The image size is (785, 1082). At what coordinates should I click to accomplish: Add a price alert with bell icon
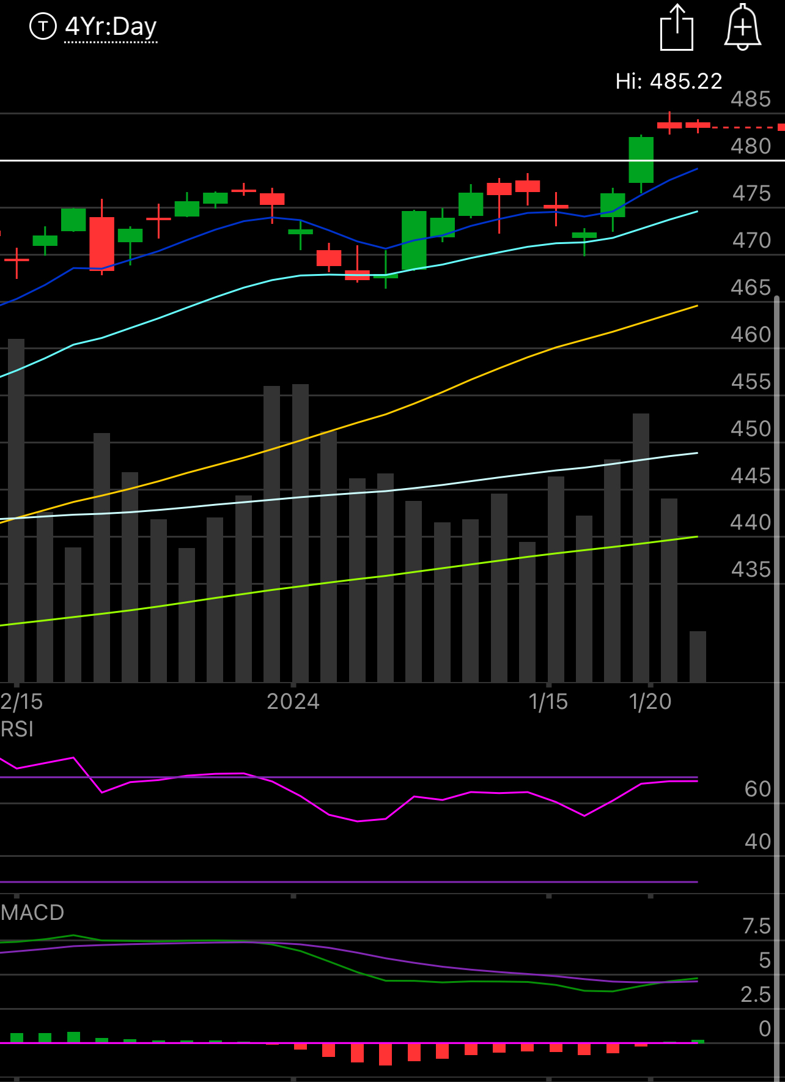tap(743, 27)
